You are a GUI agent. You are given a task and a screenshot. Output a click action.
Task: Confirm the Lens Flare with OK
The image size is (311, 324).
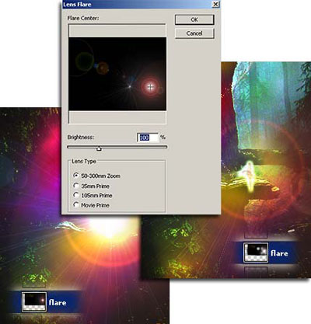194,19
